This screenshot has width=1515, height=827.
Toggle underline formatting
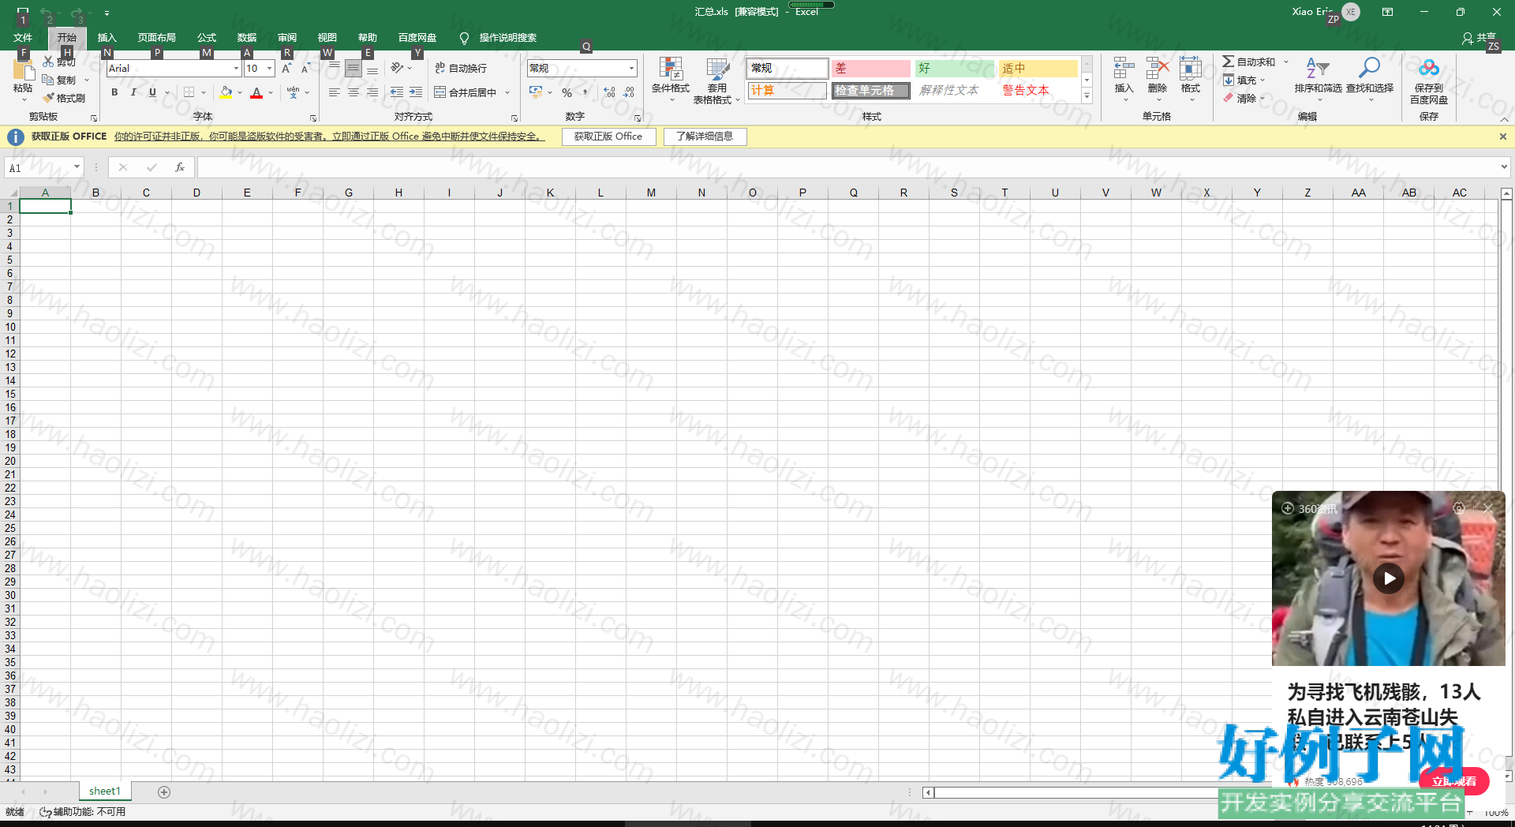click(152, 92)
